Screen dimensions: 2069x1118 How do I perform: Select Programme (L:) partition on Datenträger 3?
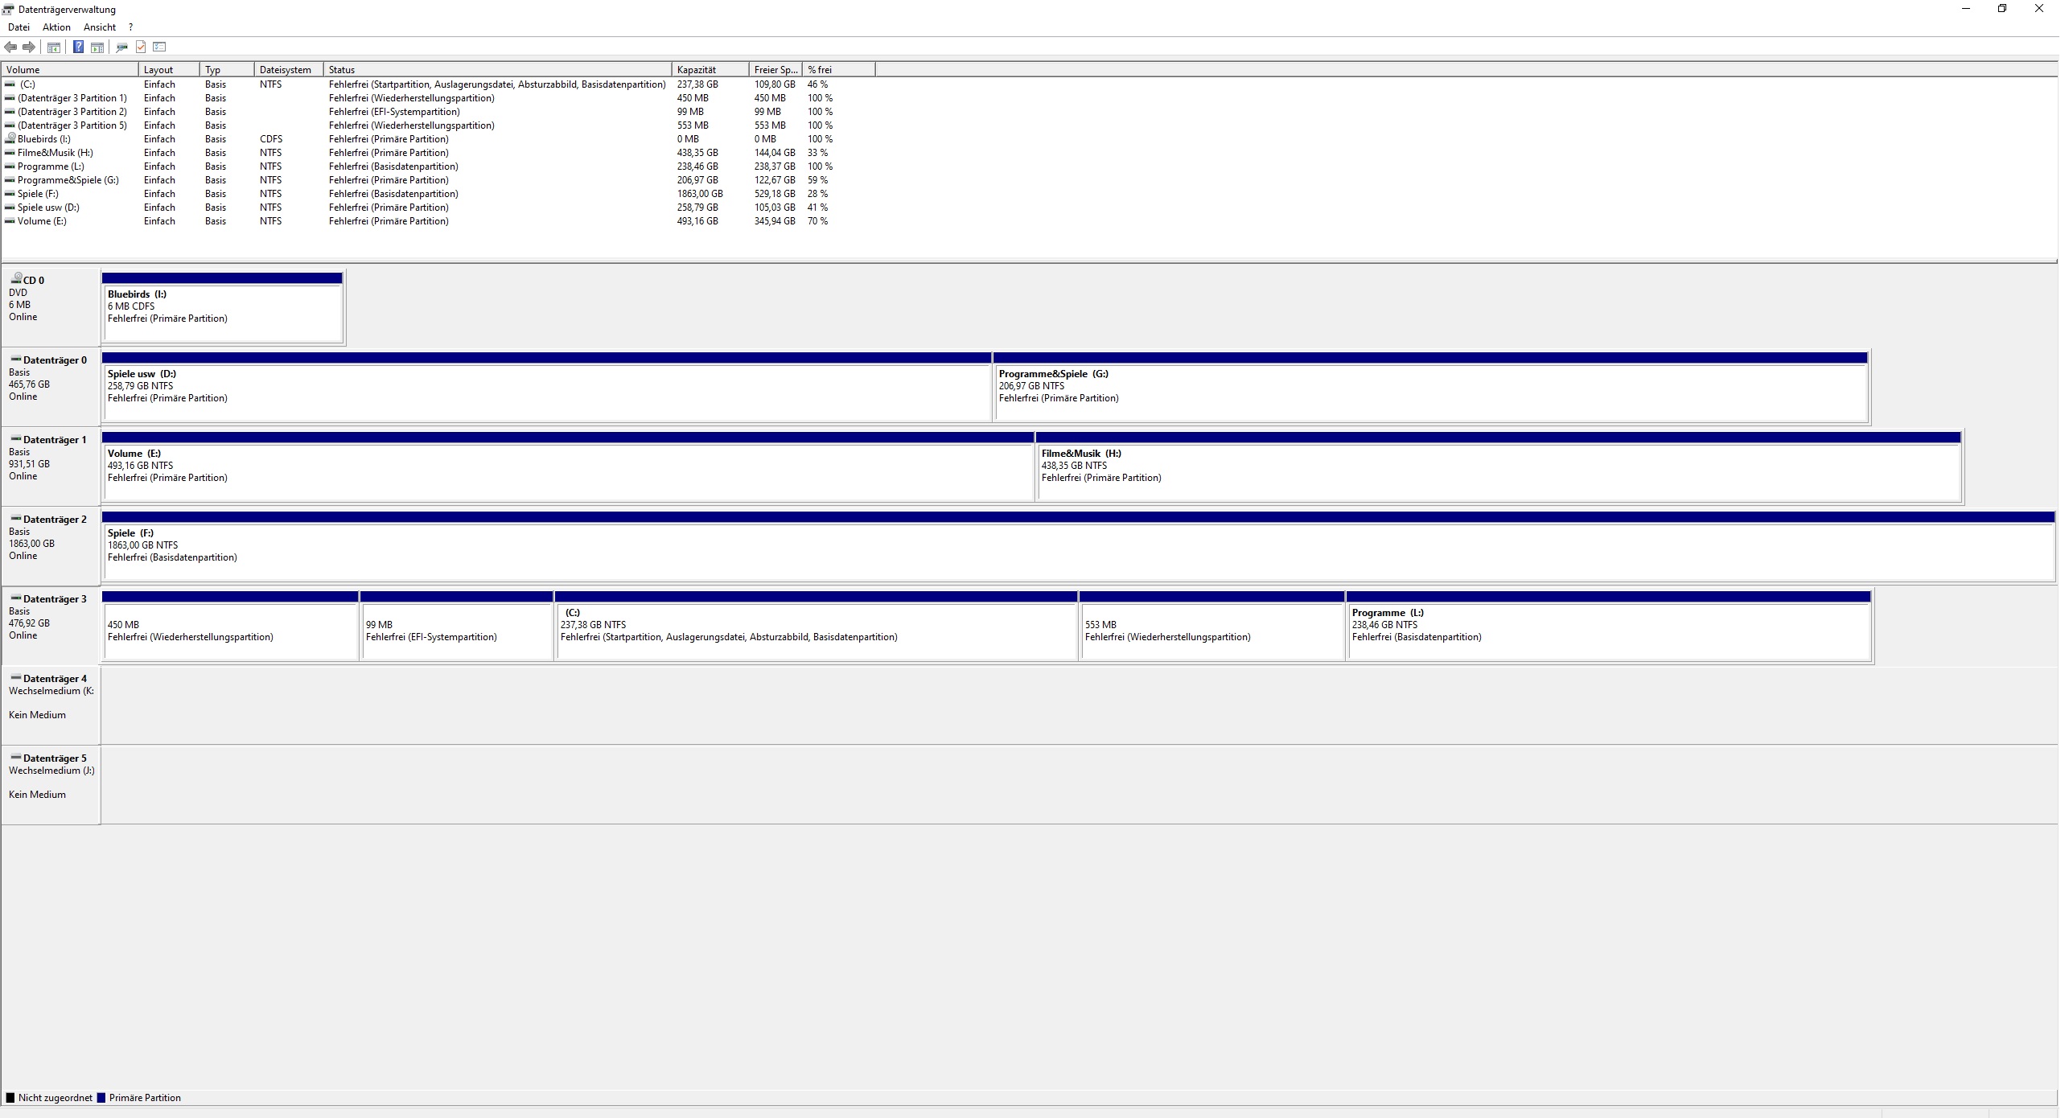click(1607, 631)
